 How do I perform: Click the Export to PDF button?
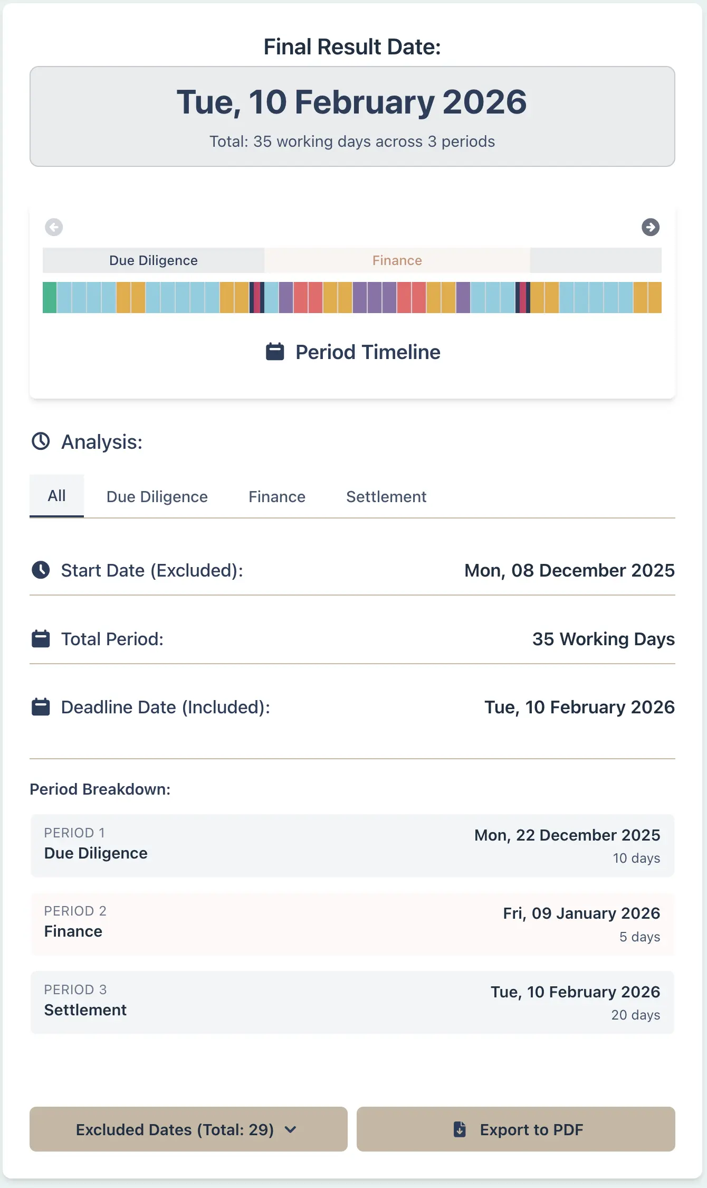pyautogui.click(x=517, y=1129)
